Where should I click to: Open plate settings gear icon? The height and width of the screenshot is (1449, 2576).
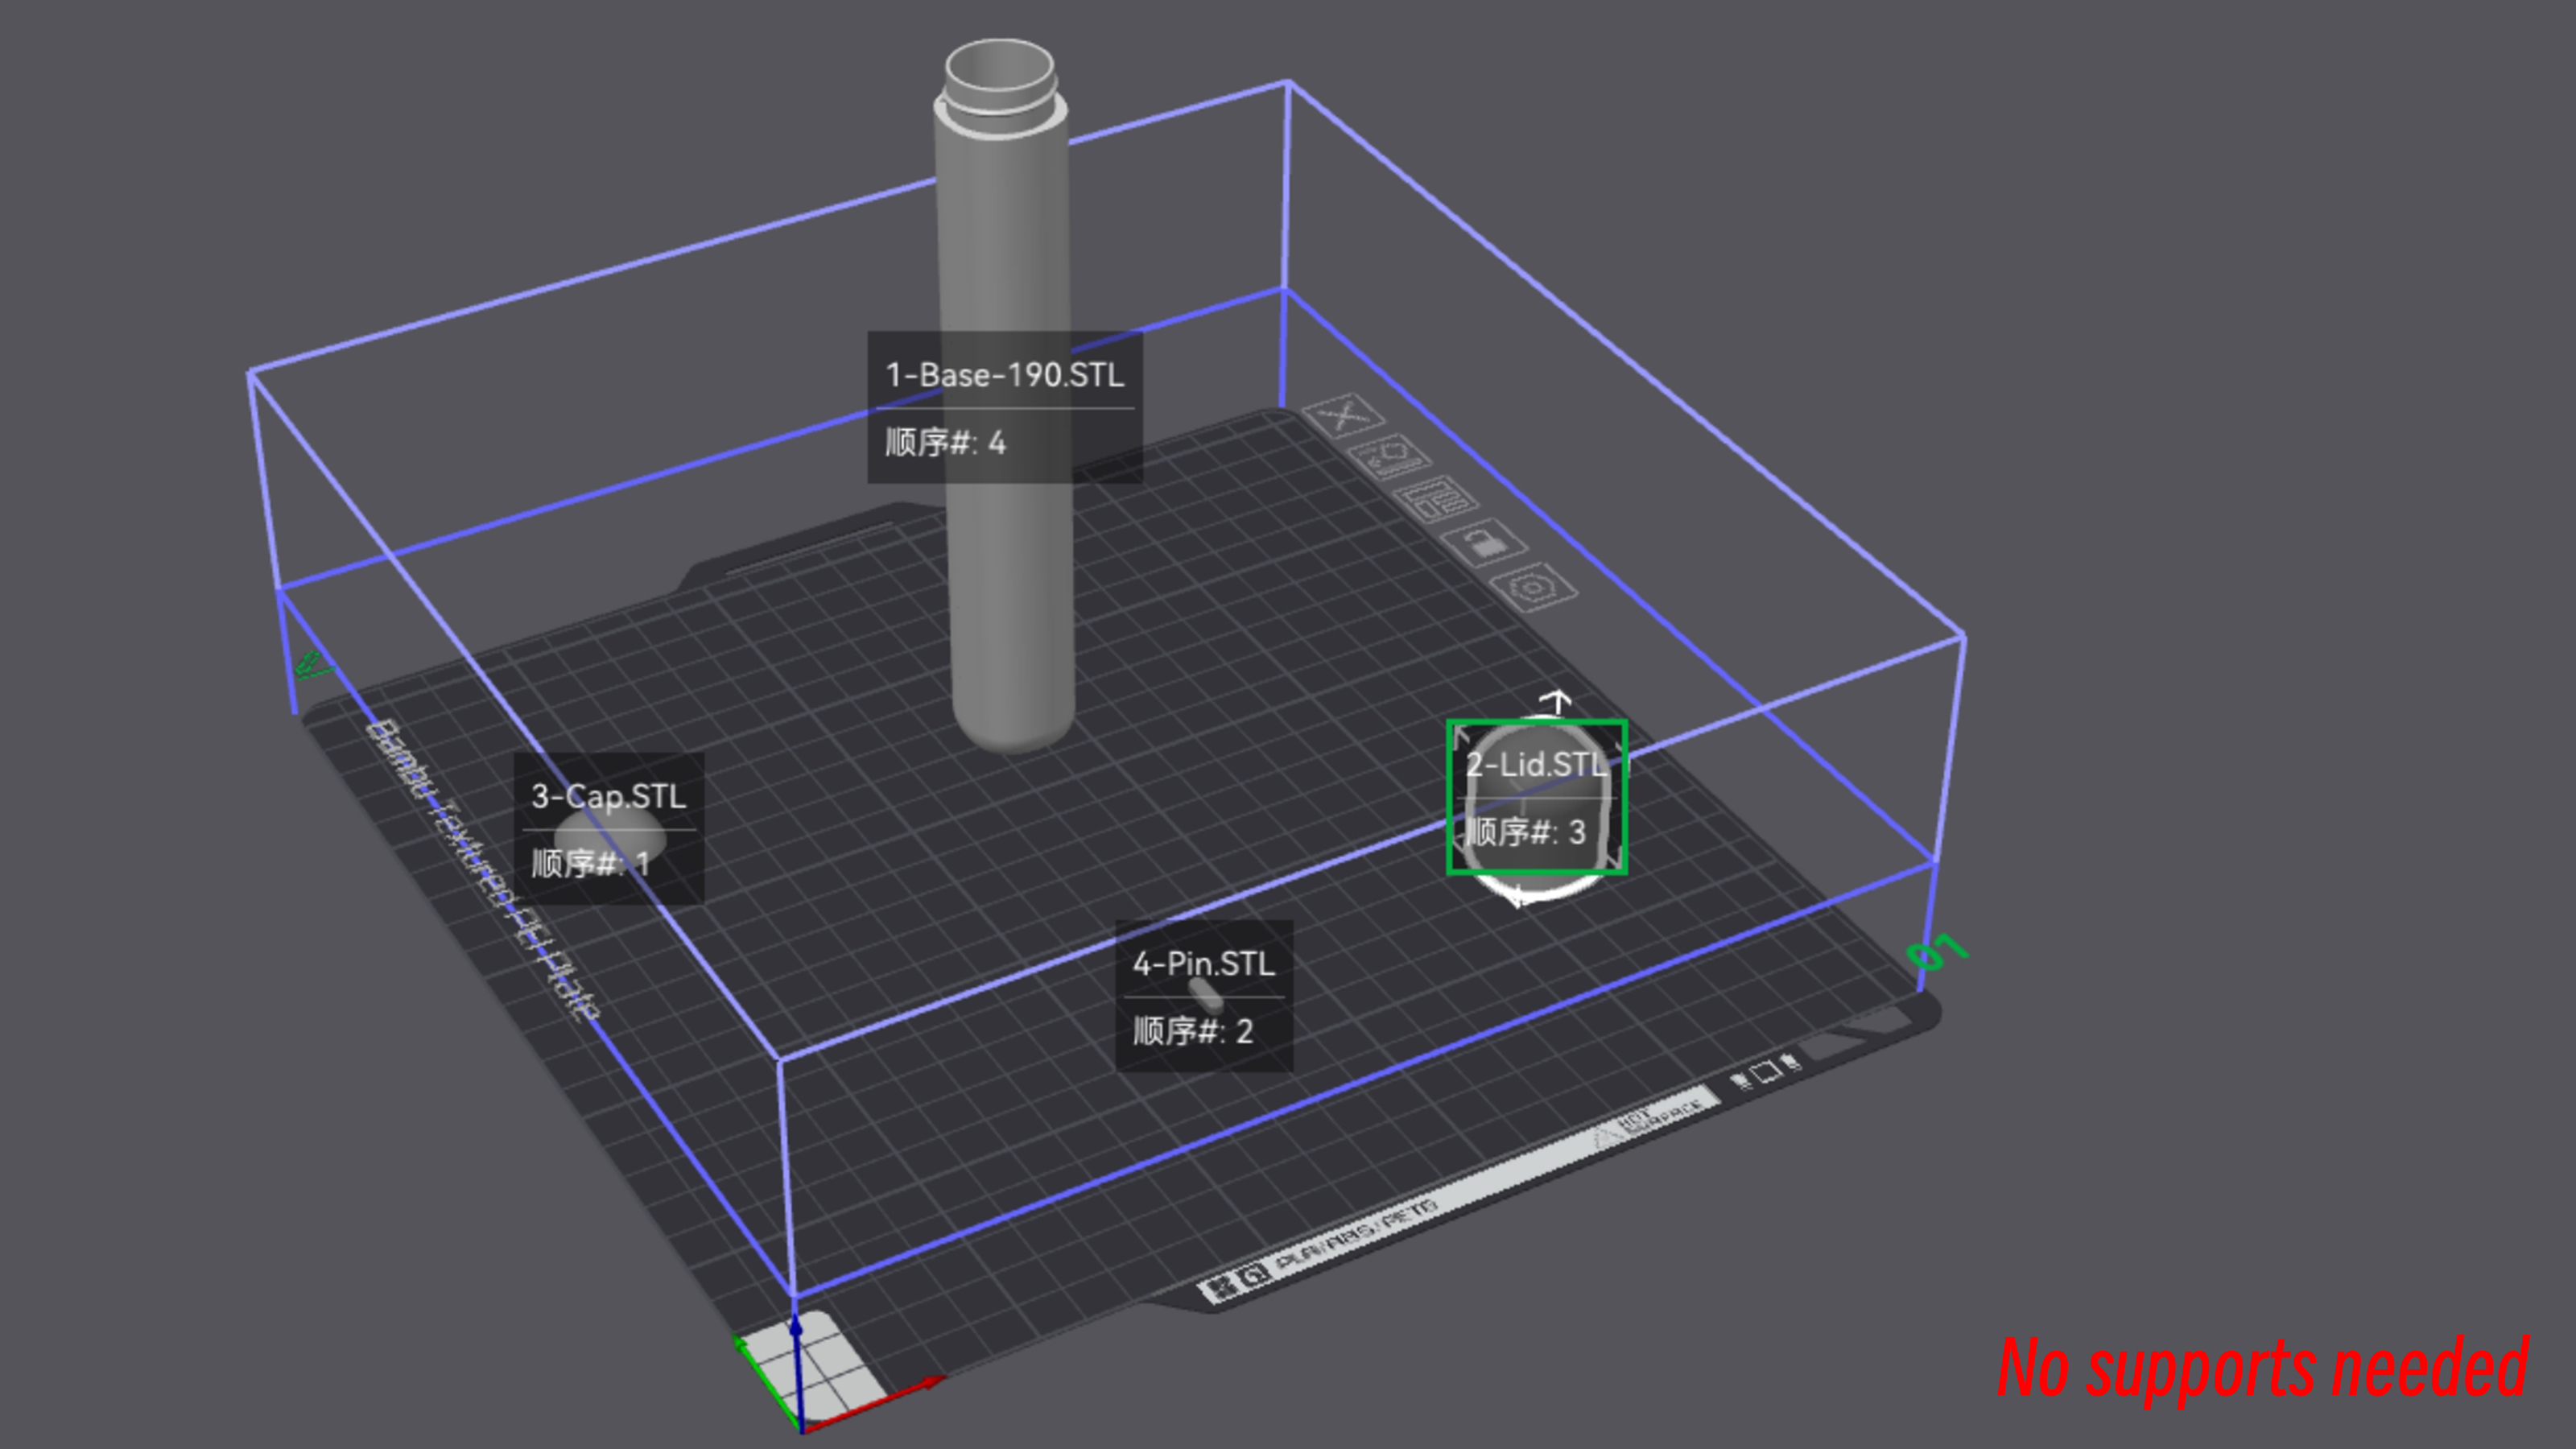pos(1533,585)
